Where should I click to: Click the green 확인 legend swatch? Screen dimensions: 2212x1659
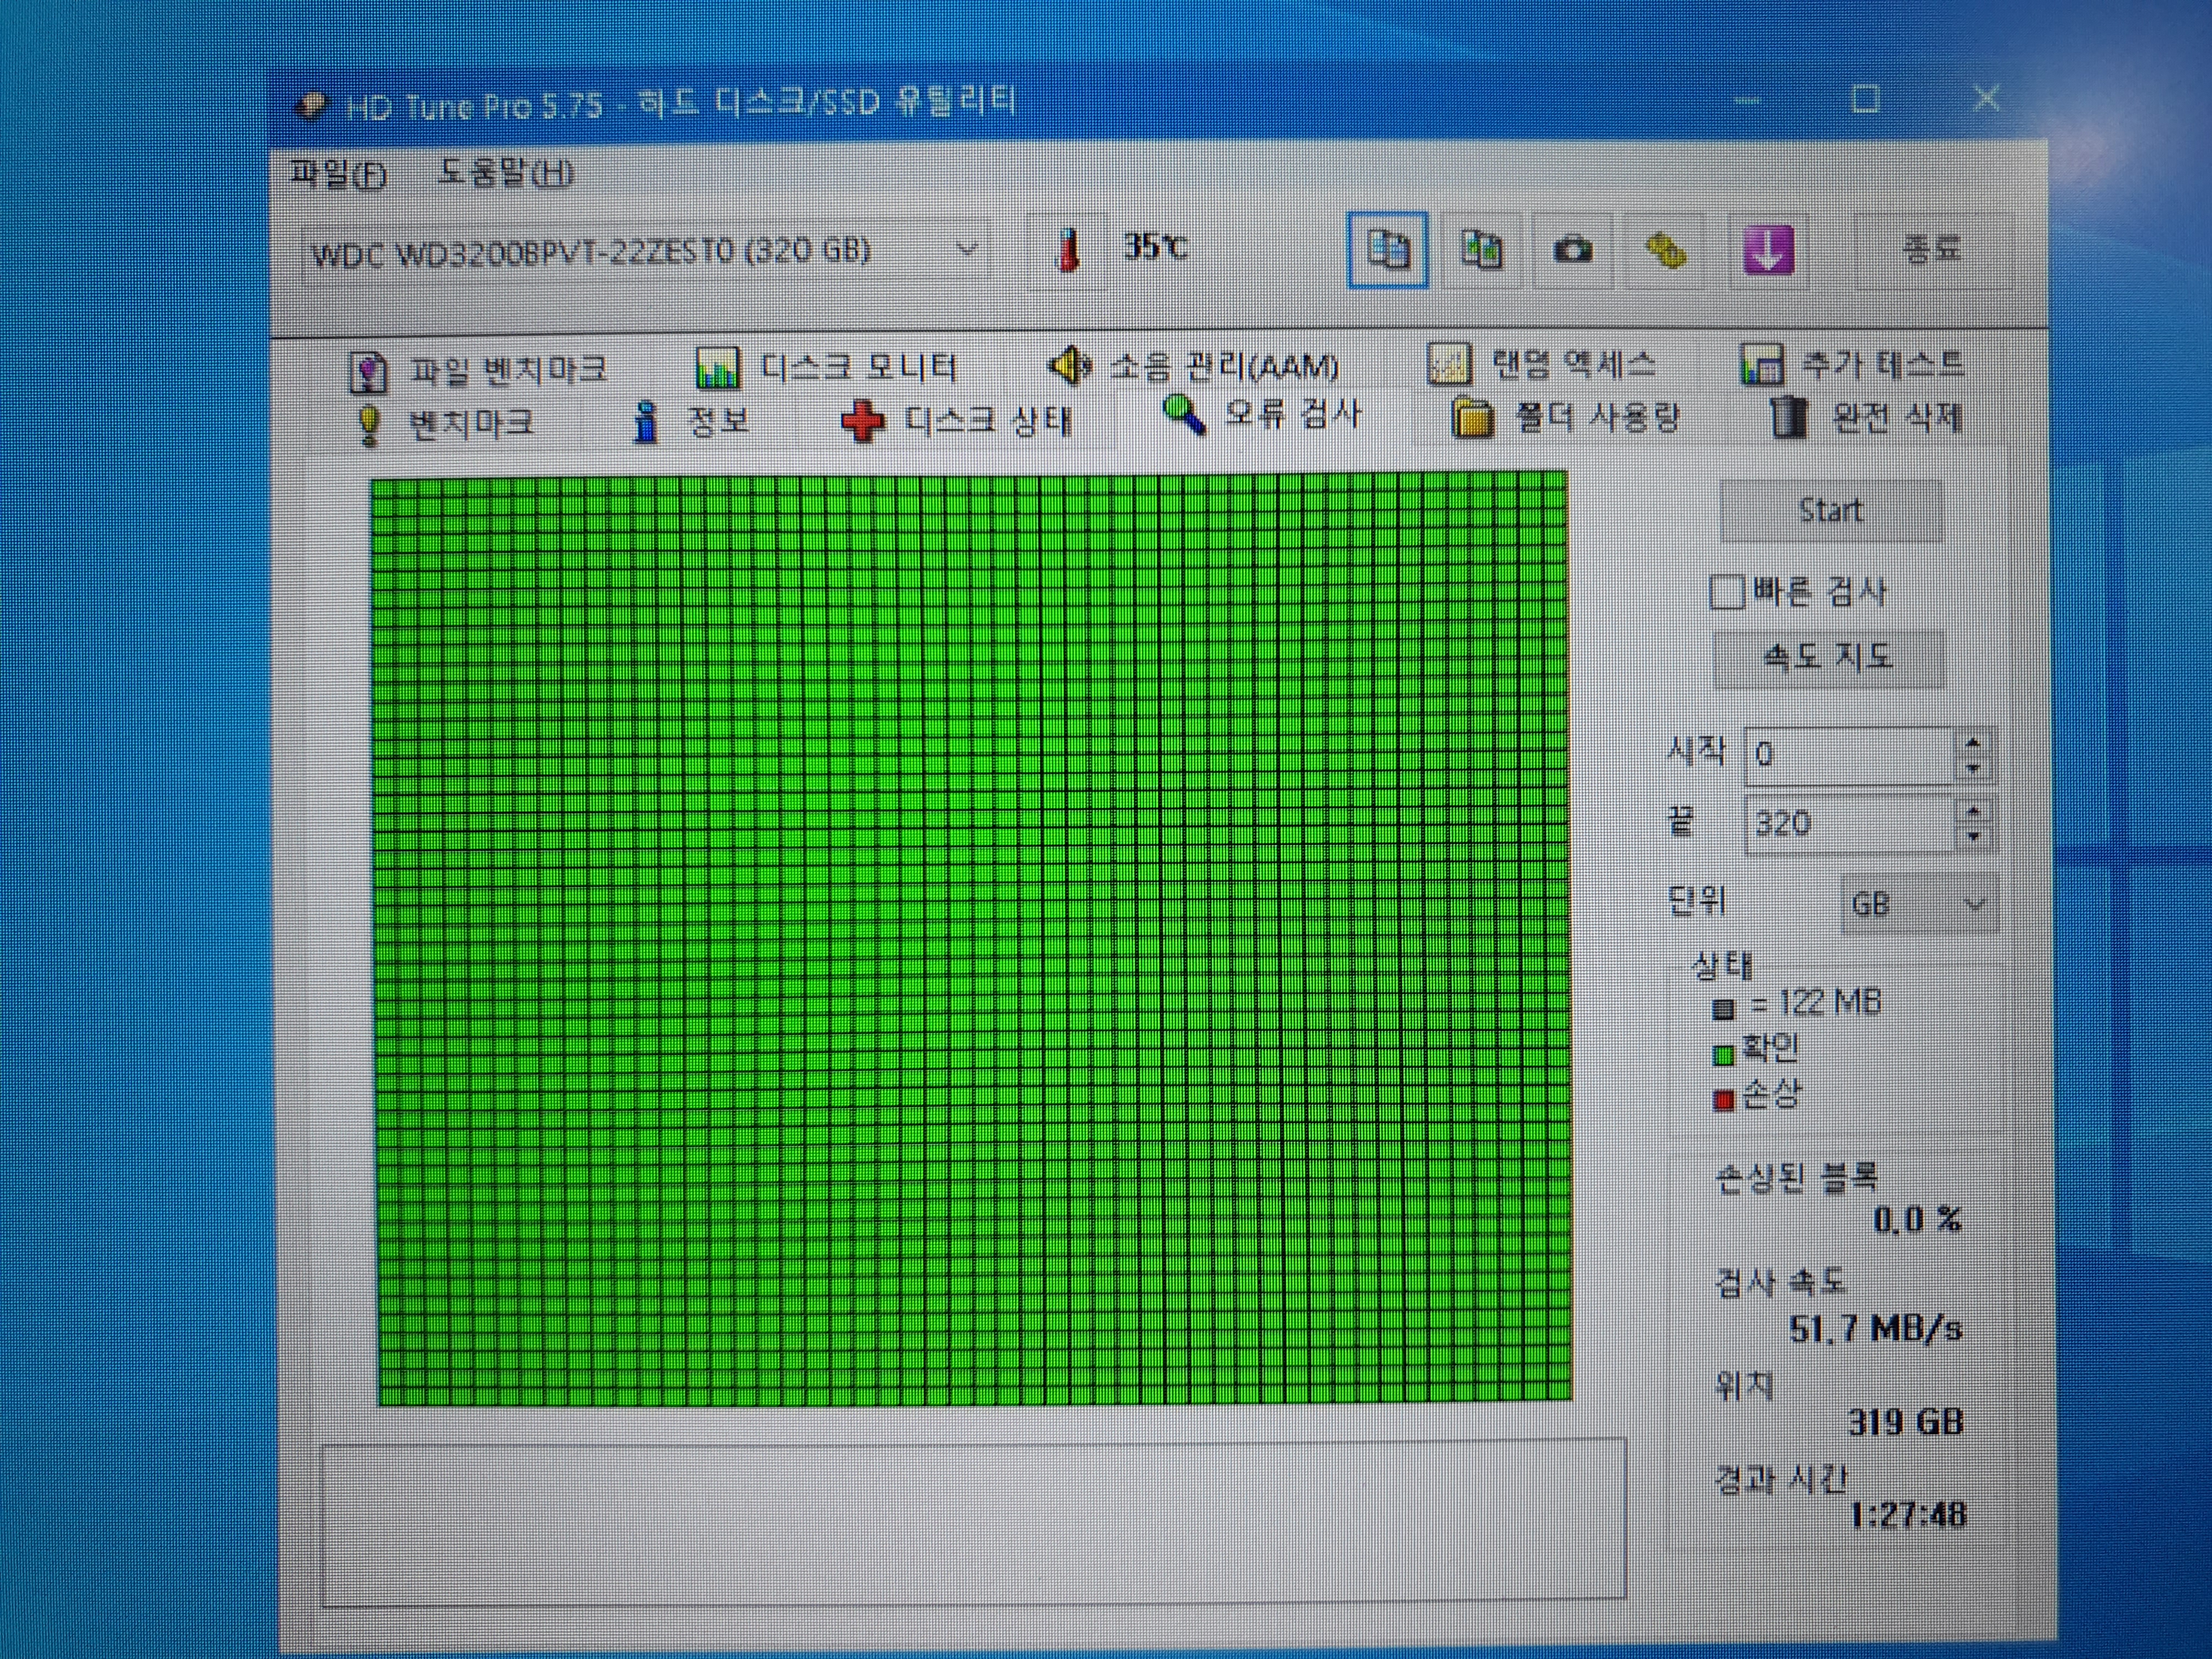[x=1724, y=1055]
